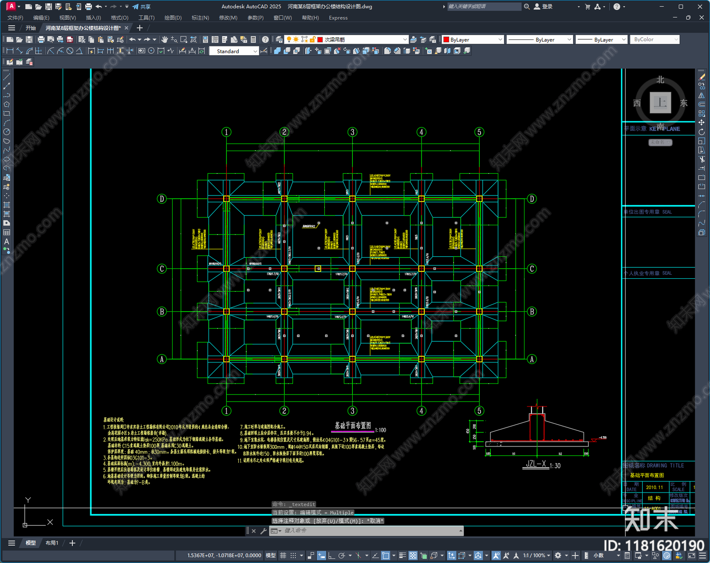Select the Hatch tool

click(x=7, y=205)
